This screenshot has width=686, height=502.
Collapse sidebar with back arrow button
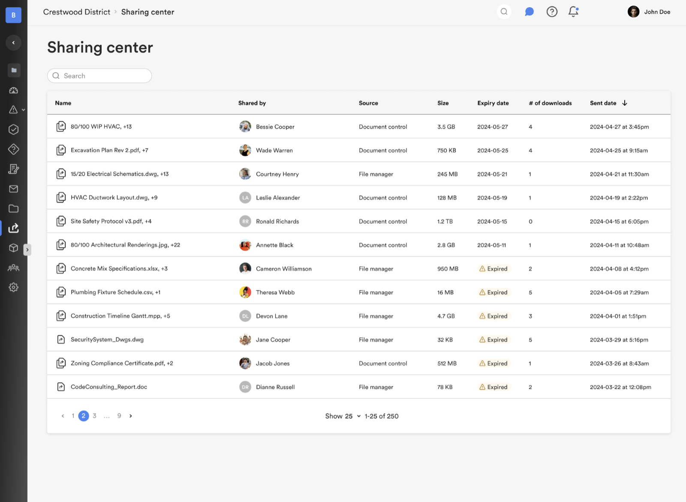[14, 43]
